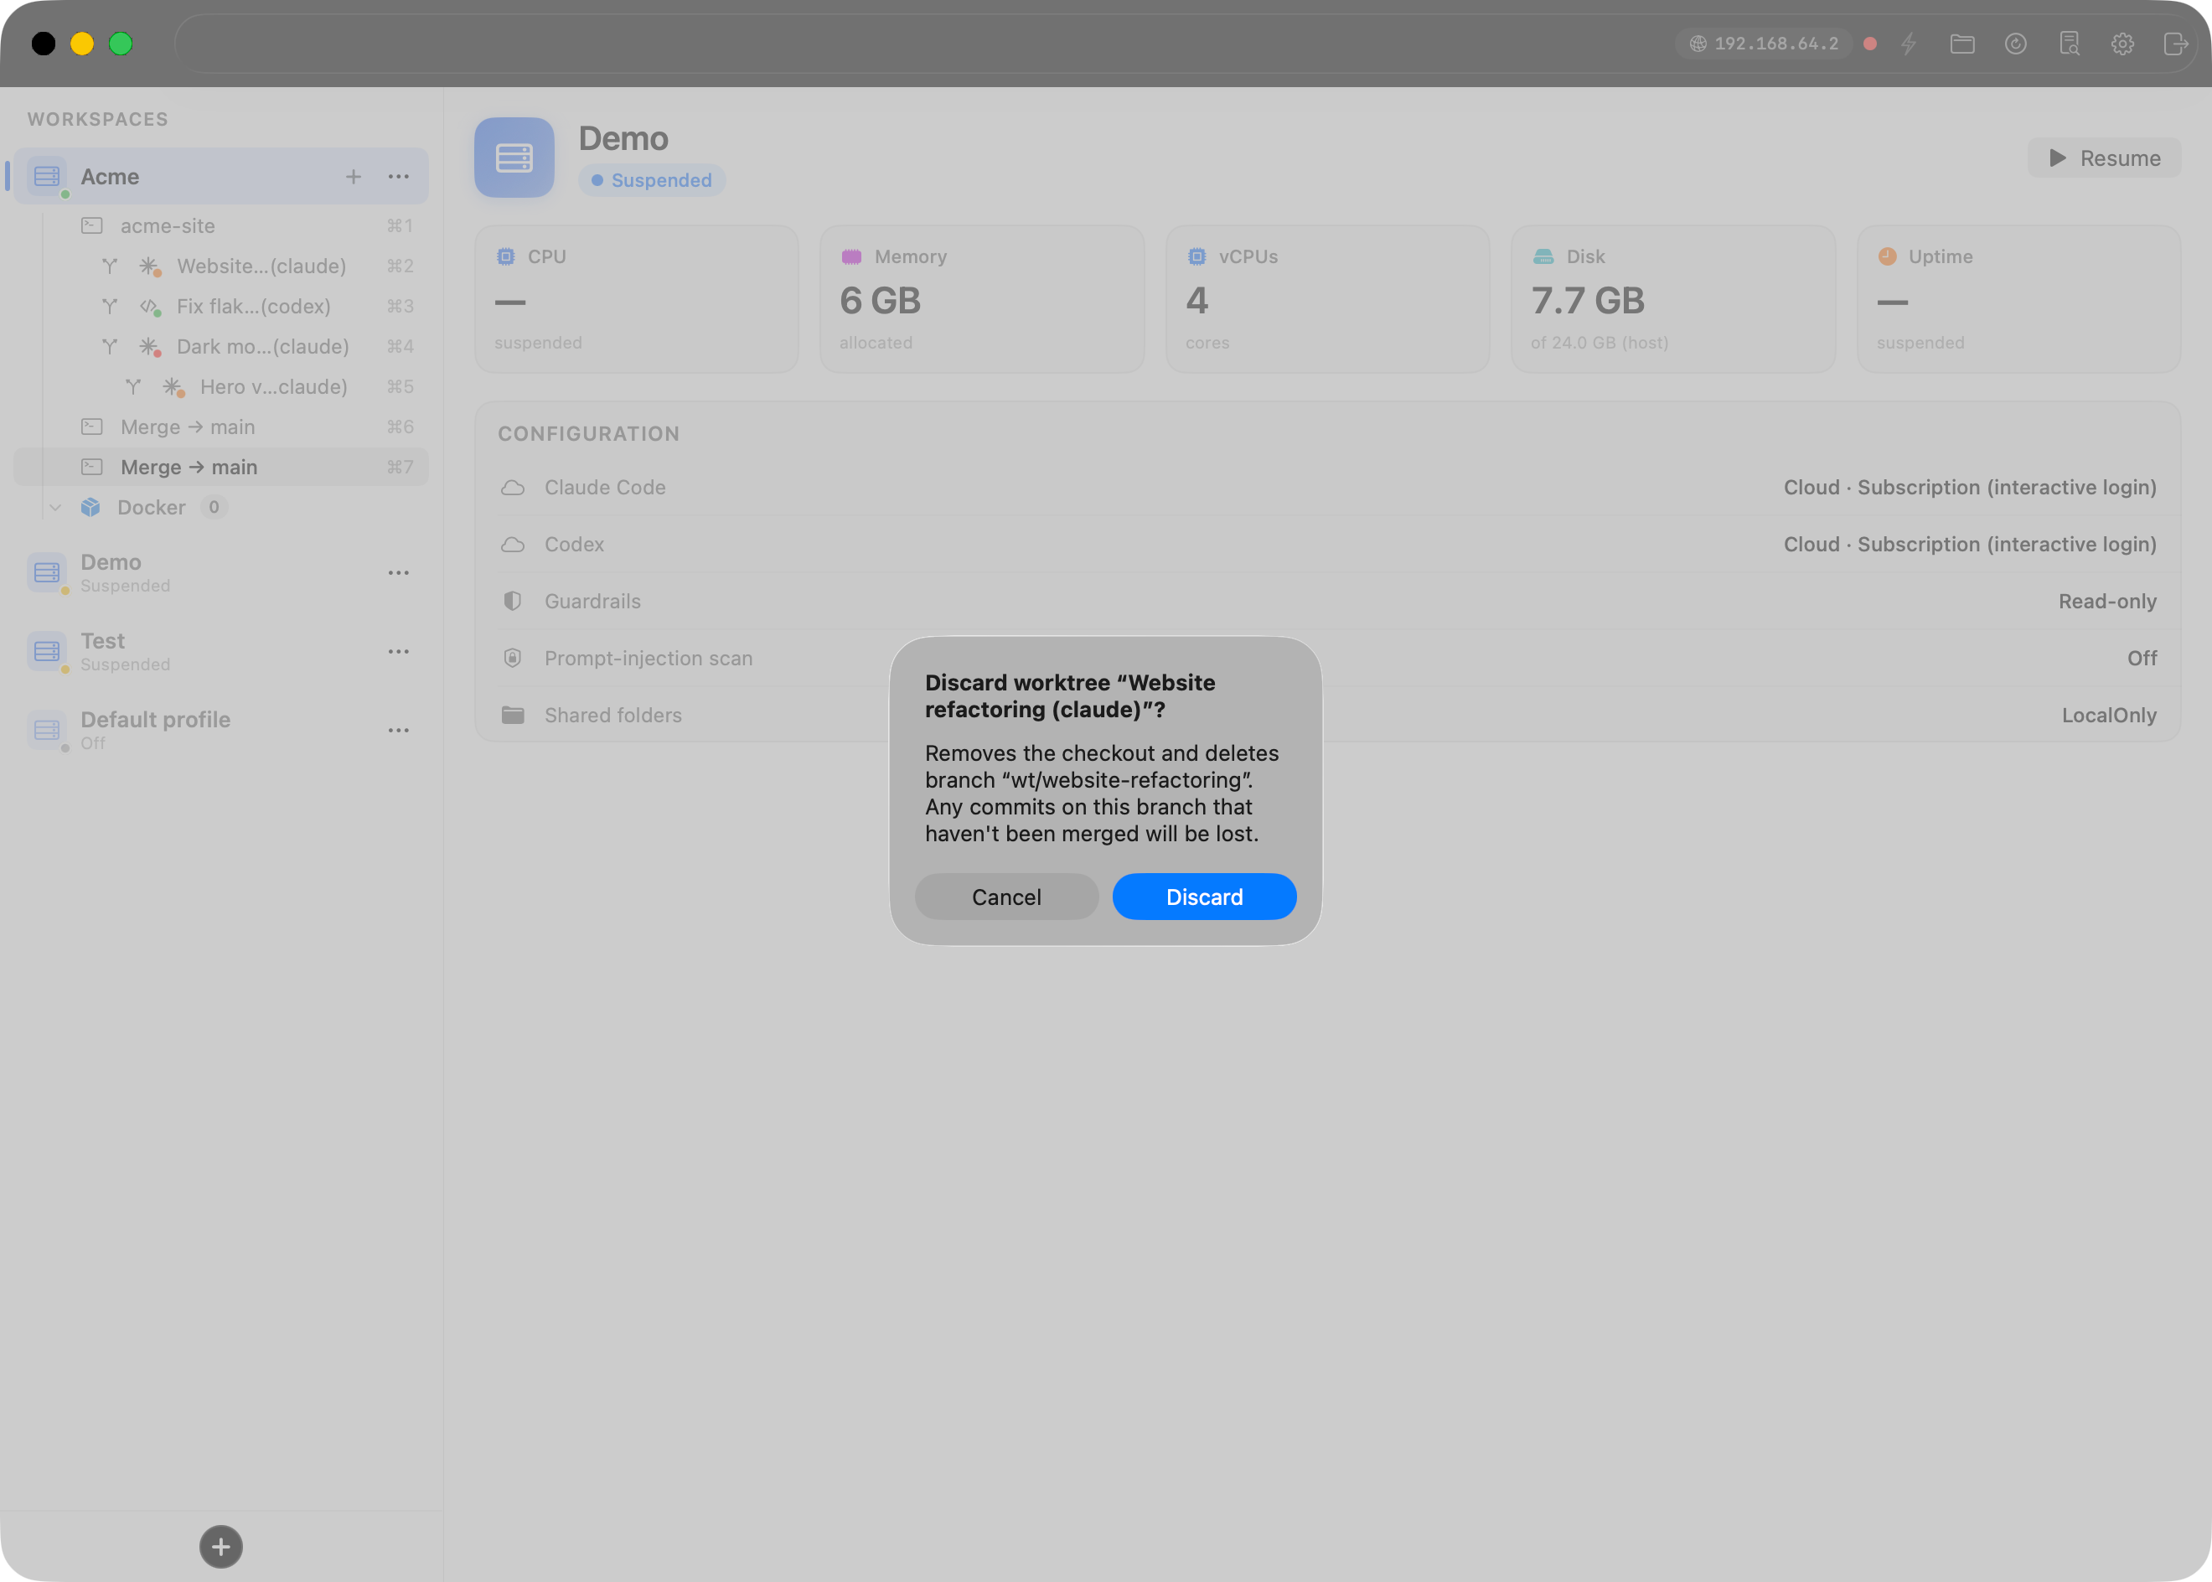2212x1582 pixels.
Task: Confirm discarding the worktree with Discard
Action: click(x=1204, y=897)
